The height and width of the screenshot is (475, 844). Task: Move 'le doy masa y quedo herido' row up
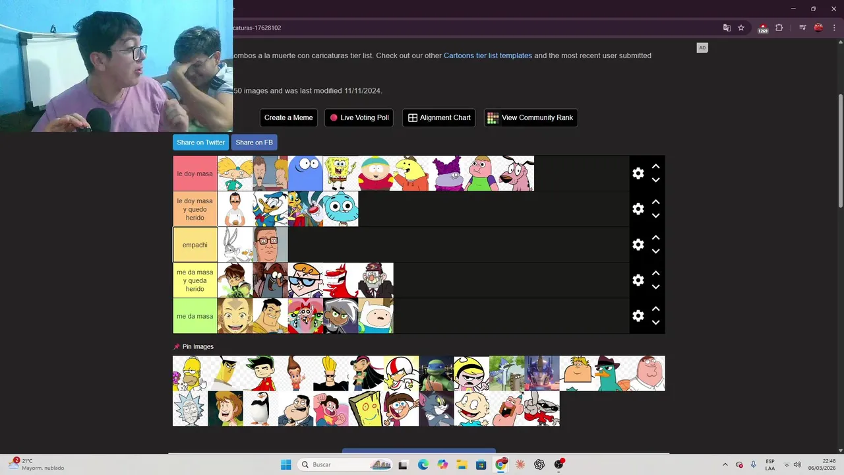(x=655, y=203)
